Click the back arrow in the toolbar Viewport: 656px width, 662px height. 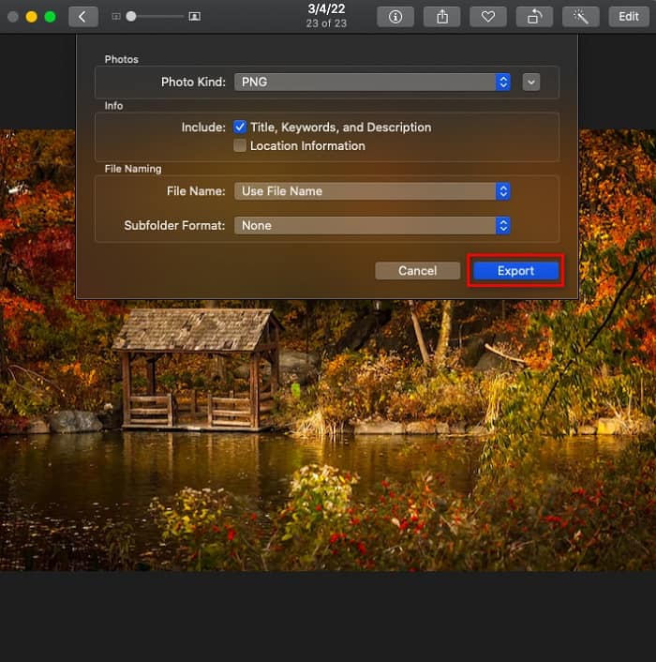point(82,17)
